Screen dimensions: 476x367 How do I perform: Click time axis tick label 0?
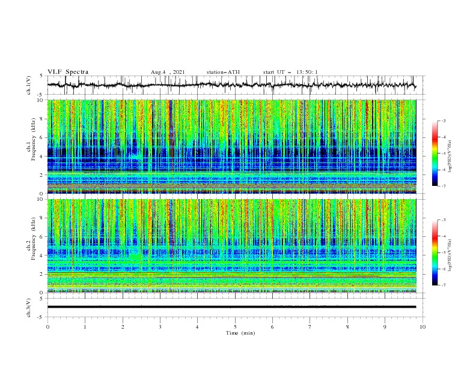(47, 327)
